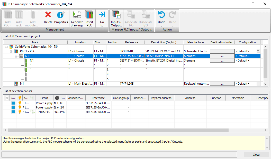
Task: Open the Redo history dropdown arrow
Action: [x=172, y=26]
